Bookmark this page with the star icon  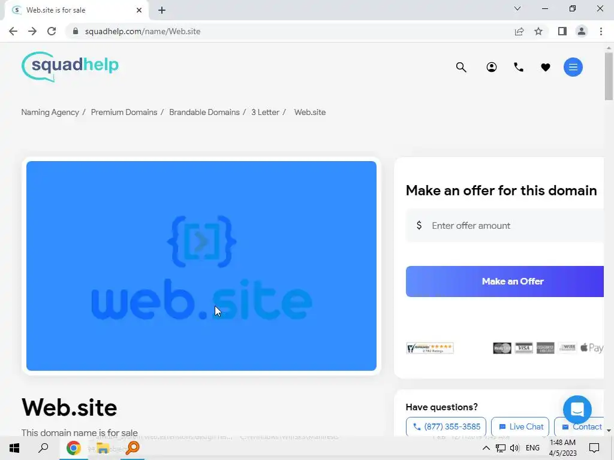click(x=538, y=31)
